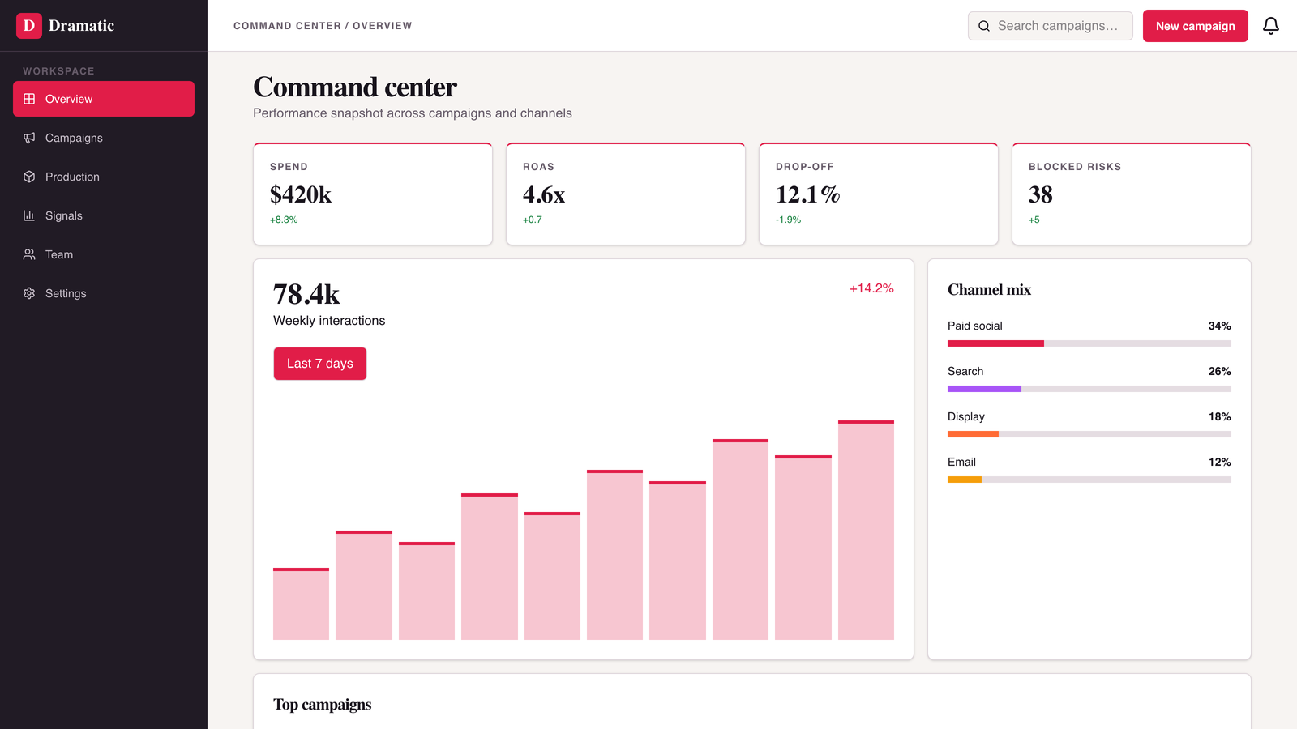Select the Last 7 days button
Viewport: 1297px width, 729px height.
tap(320, 364)
